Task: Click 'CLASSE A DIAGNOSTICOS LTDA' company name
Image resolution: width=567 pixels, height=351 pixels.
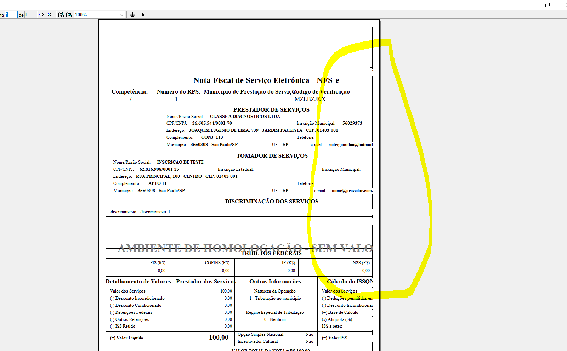Action: point(245,117)
